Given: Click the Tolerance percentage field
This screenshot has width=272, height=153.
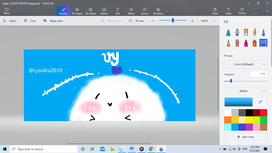Looking at the screenshot, I should 258,74.
